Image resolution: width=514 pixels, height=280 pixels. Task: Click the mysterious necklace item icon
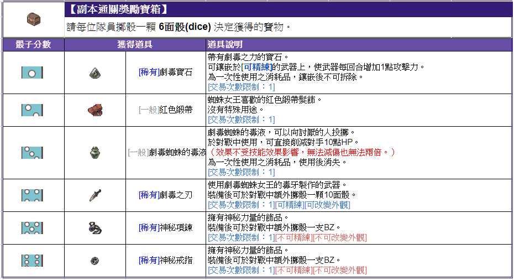tap(95, 228)
